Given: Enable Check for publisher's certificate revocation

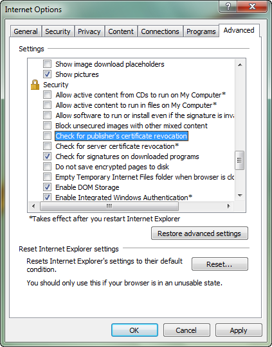Looking at the screenshot, I should (x=47, y=136).
